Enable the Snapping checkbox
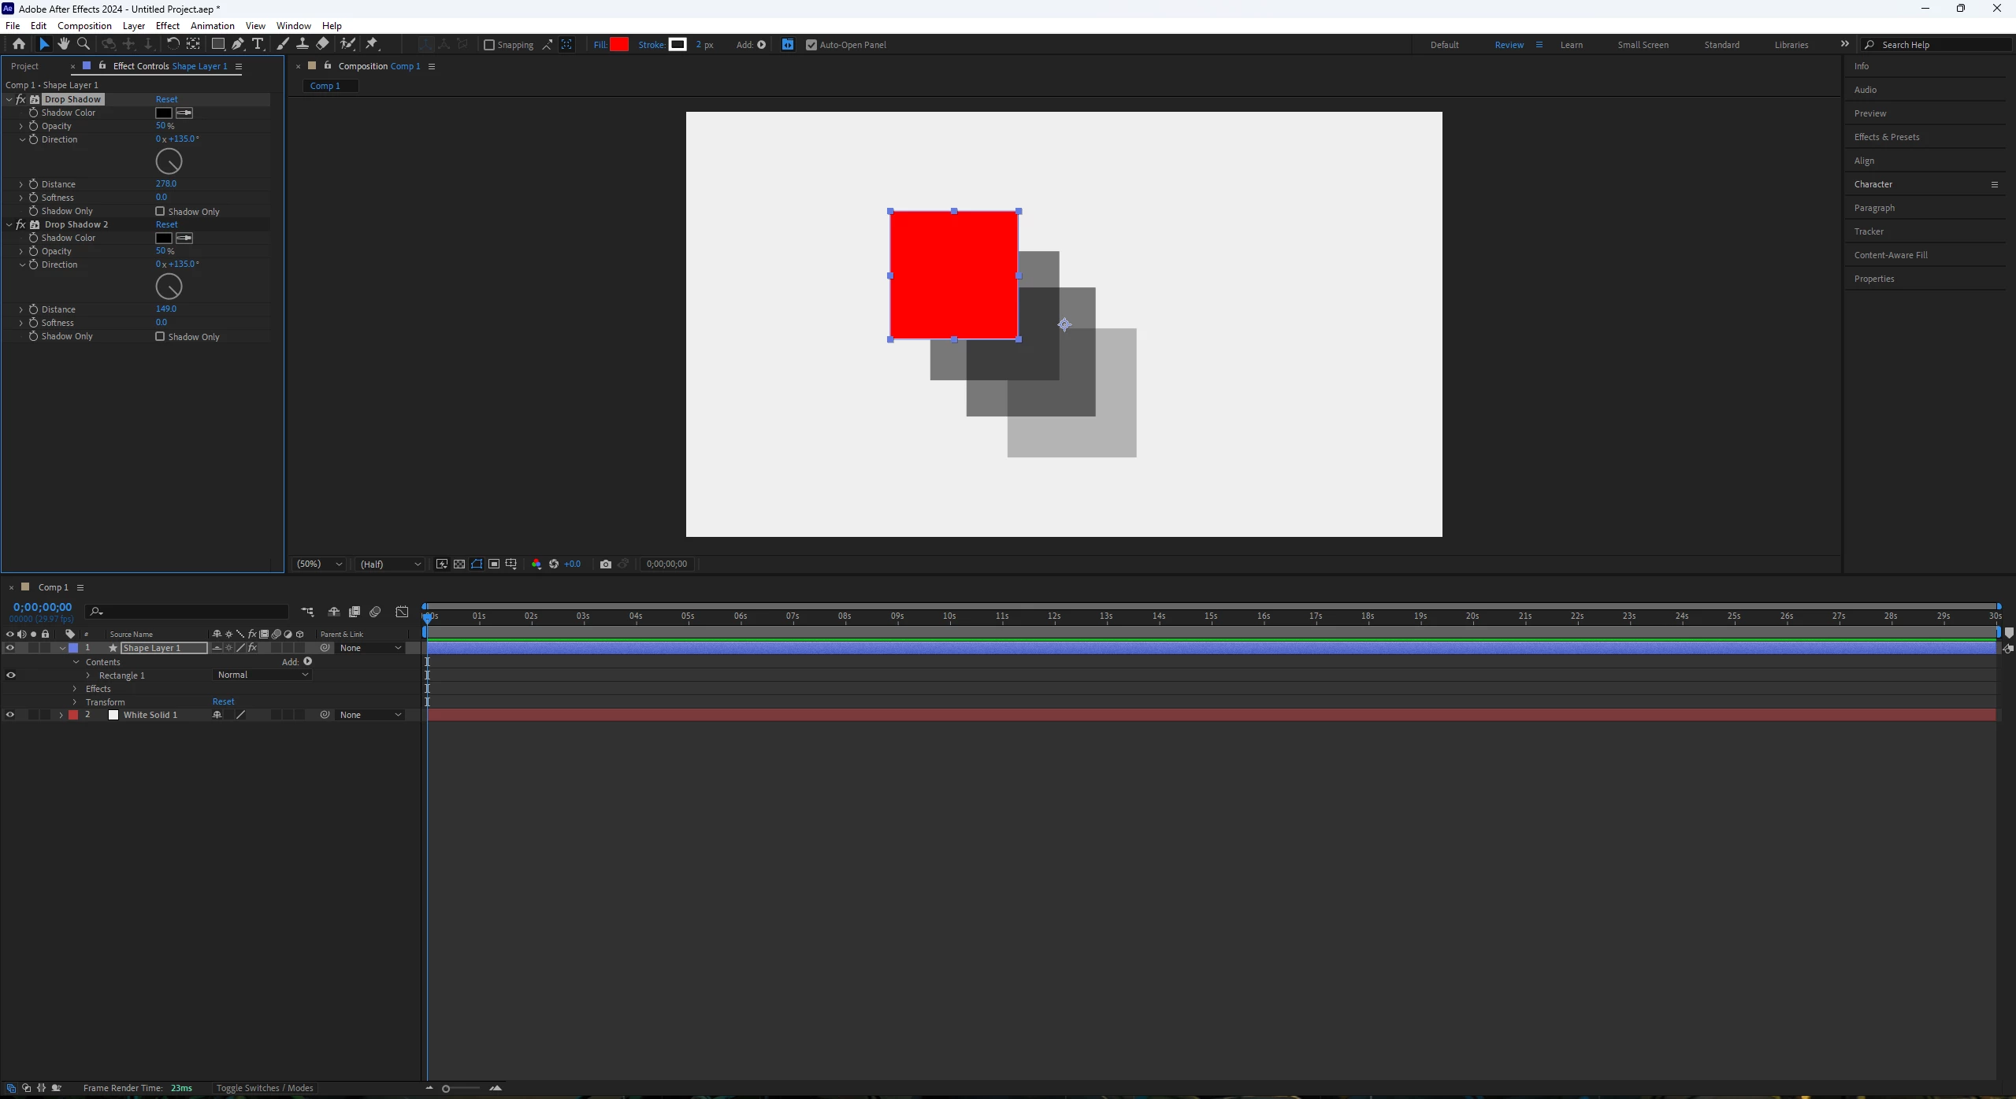The width and height of the screenshot is (2016, 1099). tap(489, 45)
